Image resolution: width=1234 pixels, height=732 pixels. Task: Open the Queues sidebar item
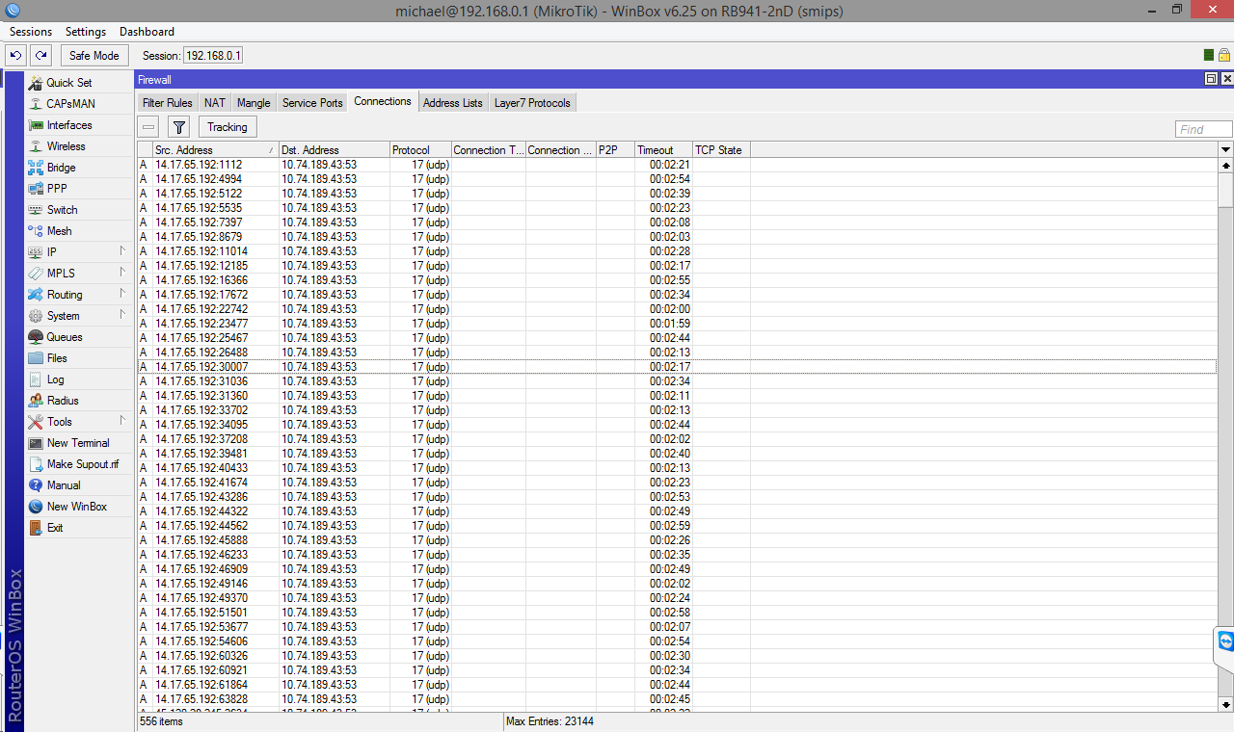(65, 337)
